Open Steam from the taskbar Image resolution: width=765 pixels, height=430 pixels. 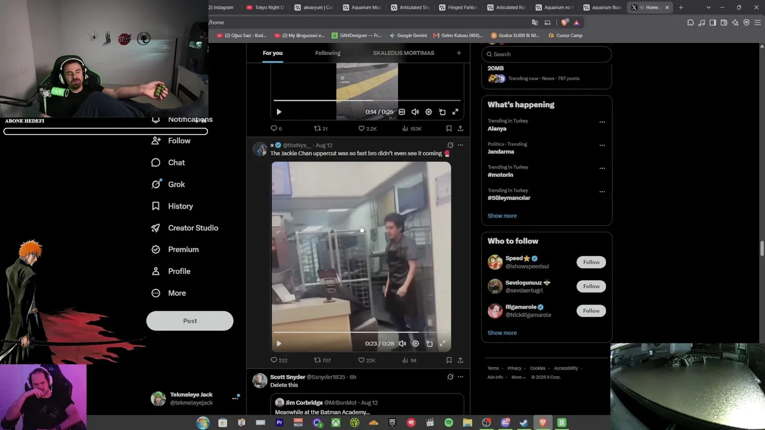[524, 423]
